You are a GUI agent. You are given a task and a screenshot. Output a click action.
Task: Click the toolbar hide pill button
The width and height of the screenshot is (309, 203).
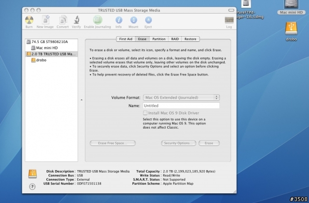(231, 10)
